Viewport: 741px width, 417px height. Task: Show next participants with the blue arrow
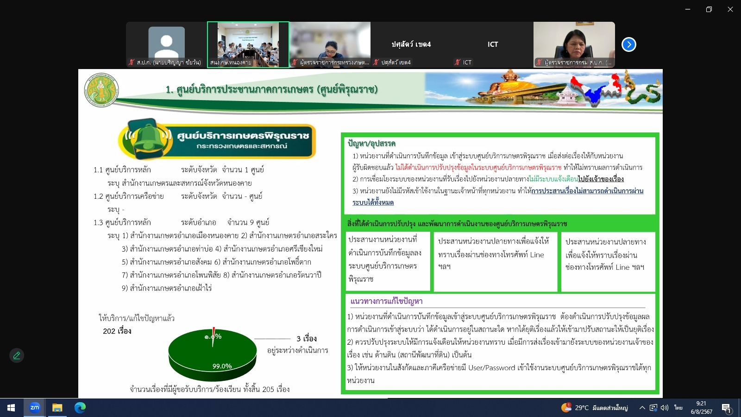tap(628, 44)
